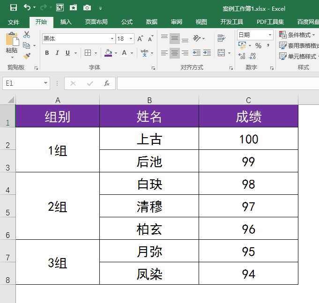Click the Cut scissors icon
Image resolution: width=319 pixels, height=303 pixels.
[x=27, y=35]
